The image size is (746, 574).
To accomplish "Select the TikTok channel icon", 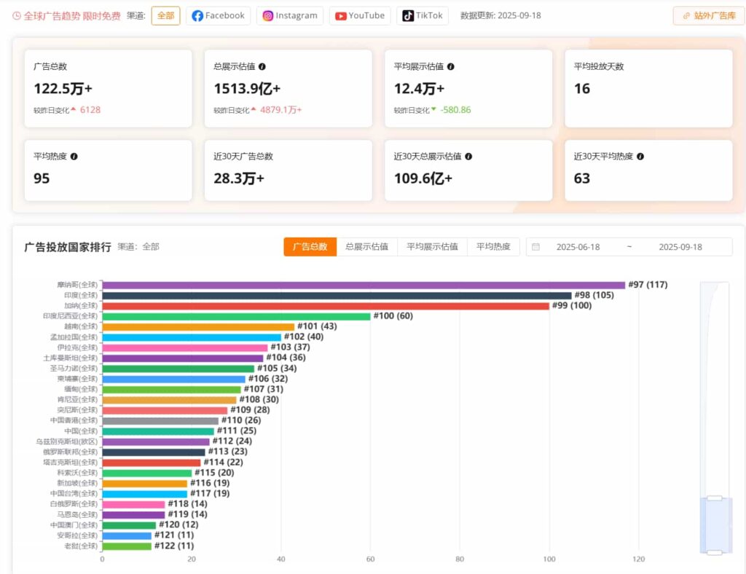I will (x=408, y=16).
